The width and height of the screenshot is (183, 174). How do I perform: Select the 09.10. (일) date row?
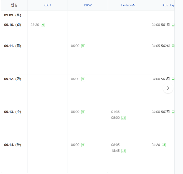(13, 25)
